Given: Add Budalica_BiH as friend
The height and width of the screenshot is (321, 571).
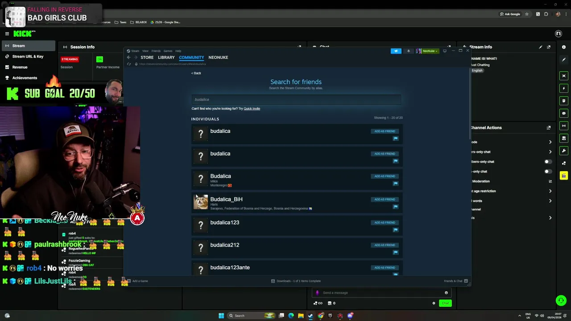Looking at the screenshot, I should coord(385,199).
